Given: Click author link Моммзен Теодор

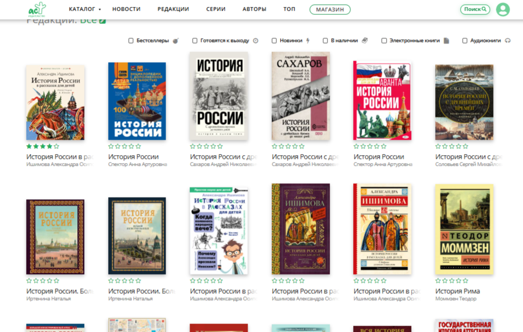Looking at the screenshot, I should 455,299.
